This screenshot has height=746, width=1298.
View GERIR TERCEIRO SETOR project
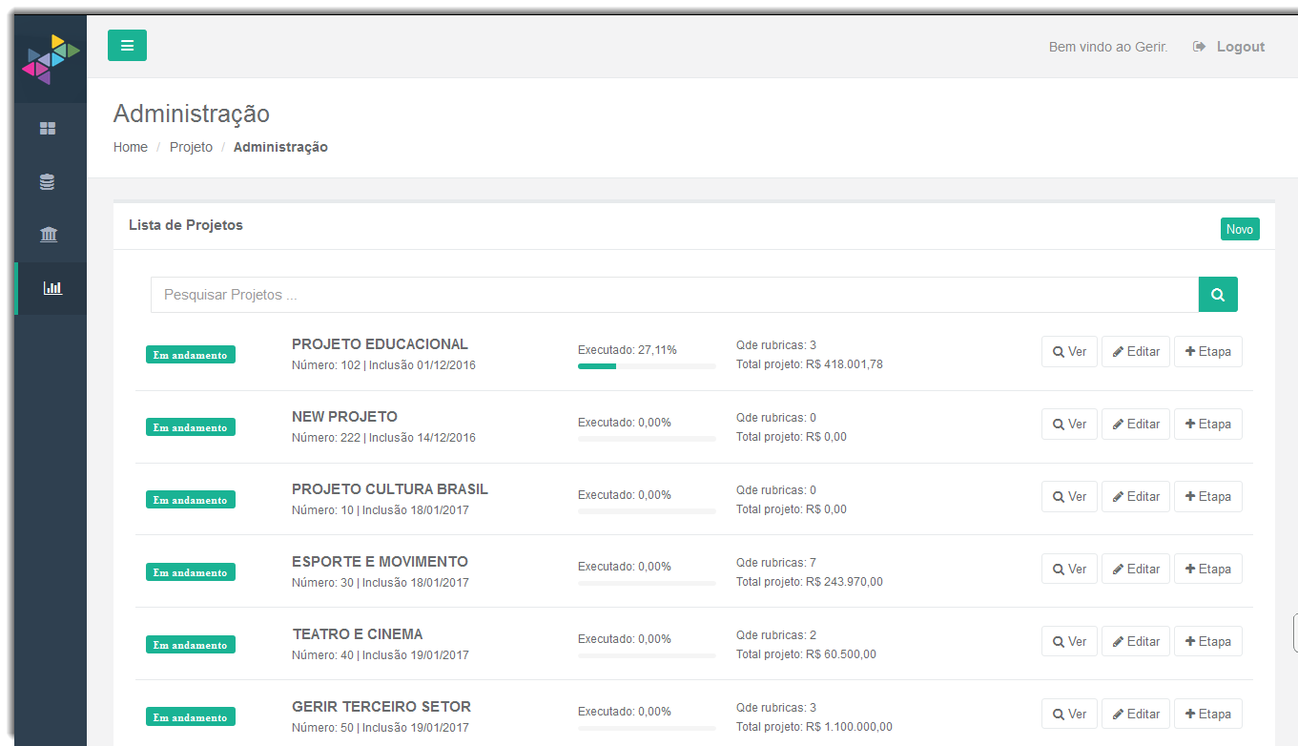tap(1069, 714)
